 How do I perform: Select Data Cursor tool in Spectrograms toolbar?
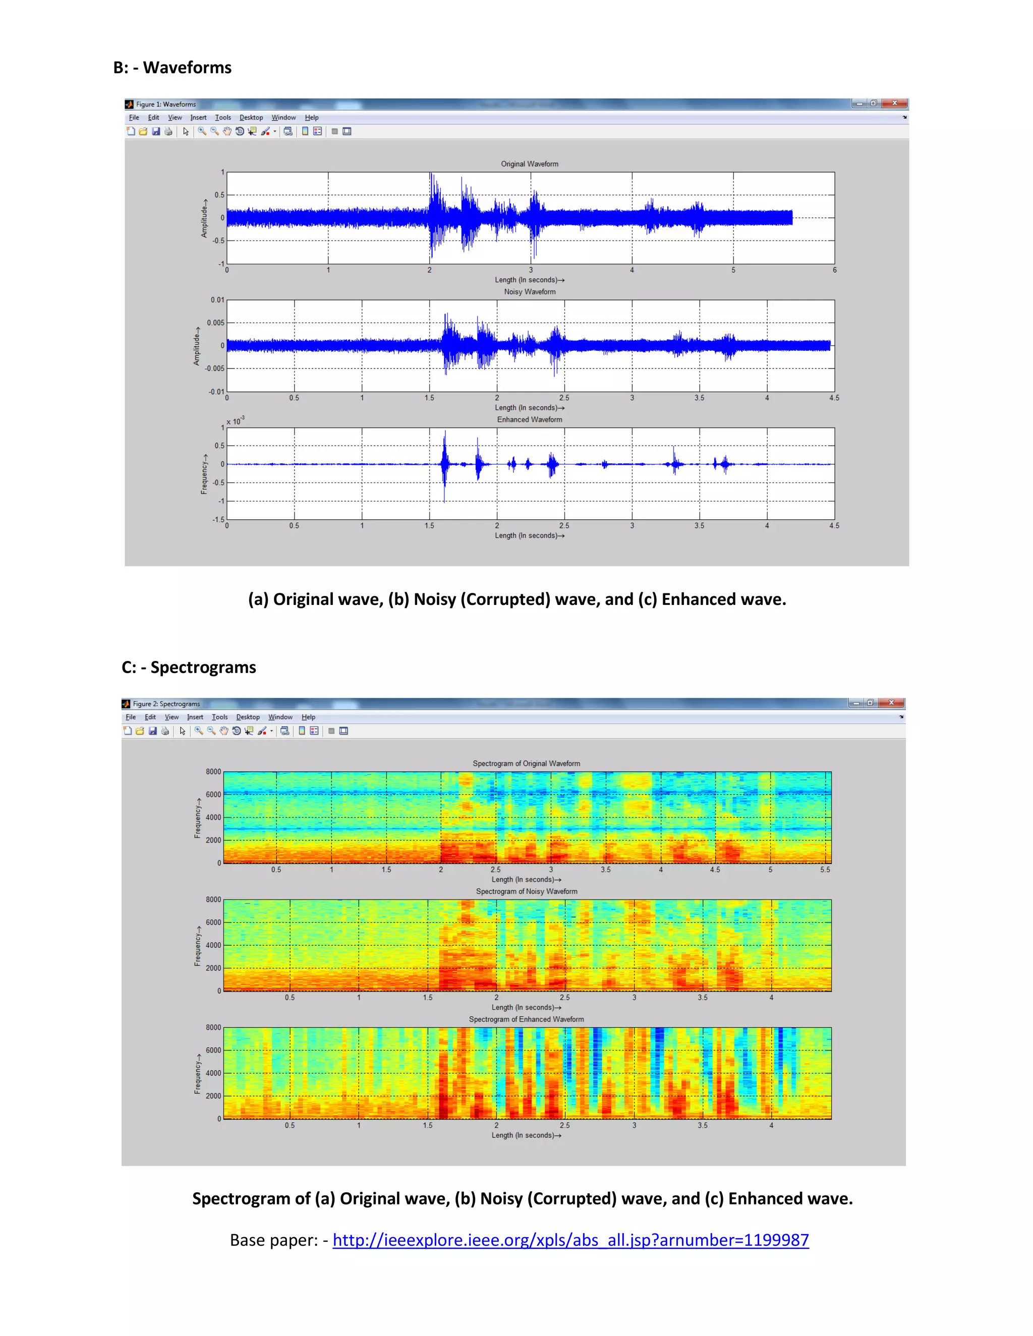pos(249,731)
